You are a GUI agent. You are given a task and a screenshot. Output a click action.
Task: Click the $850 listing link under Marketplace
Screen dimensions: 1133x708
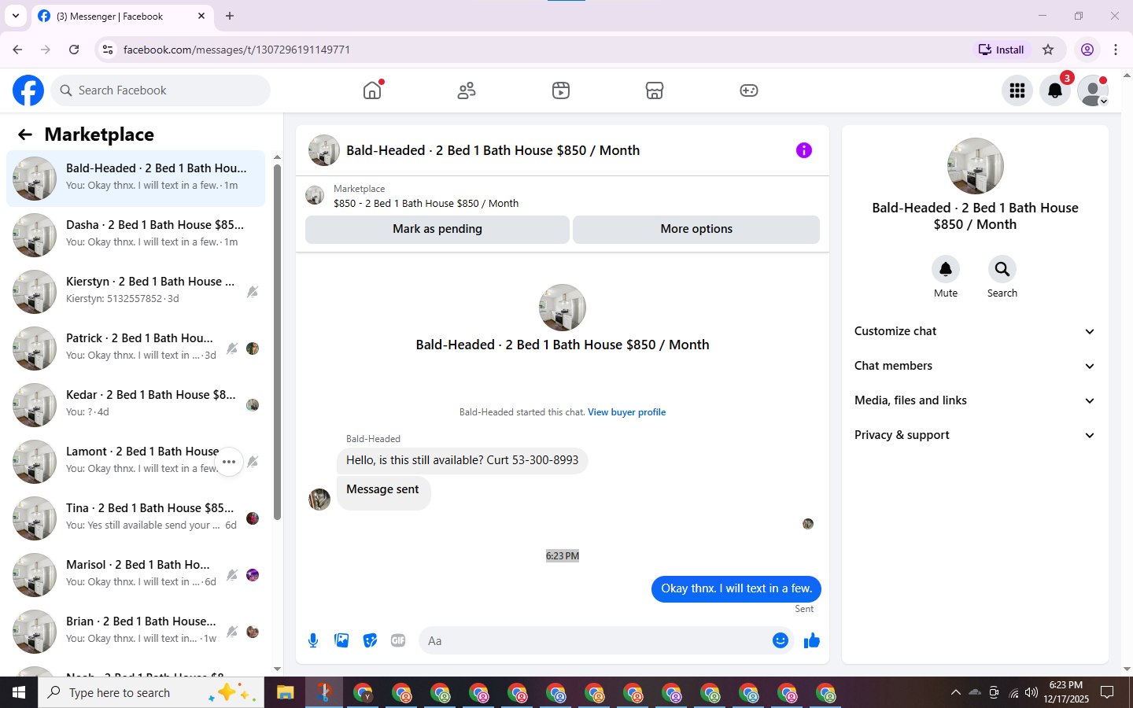pyautogui.click(x=426, y=203)
